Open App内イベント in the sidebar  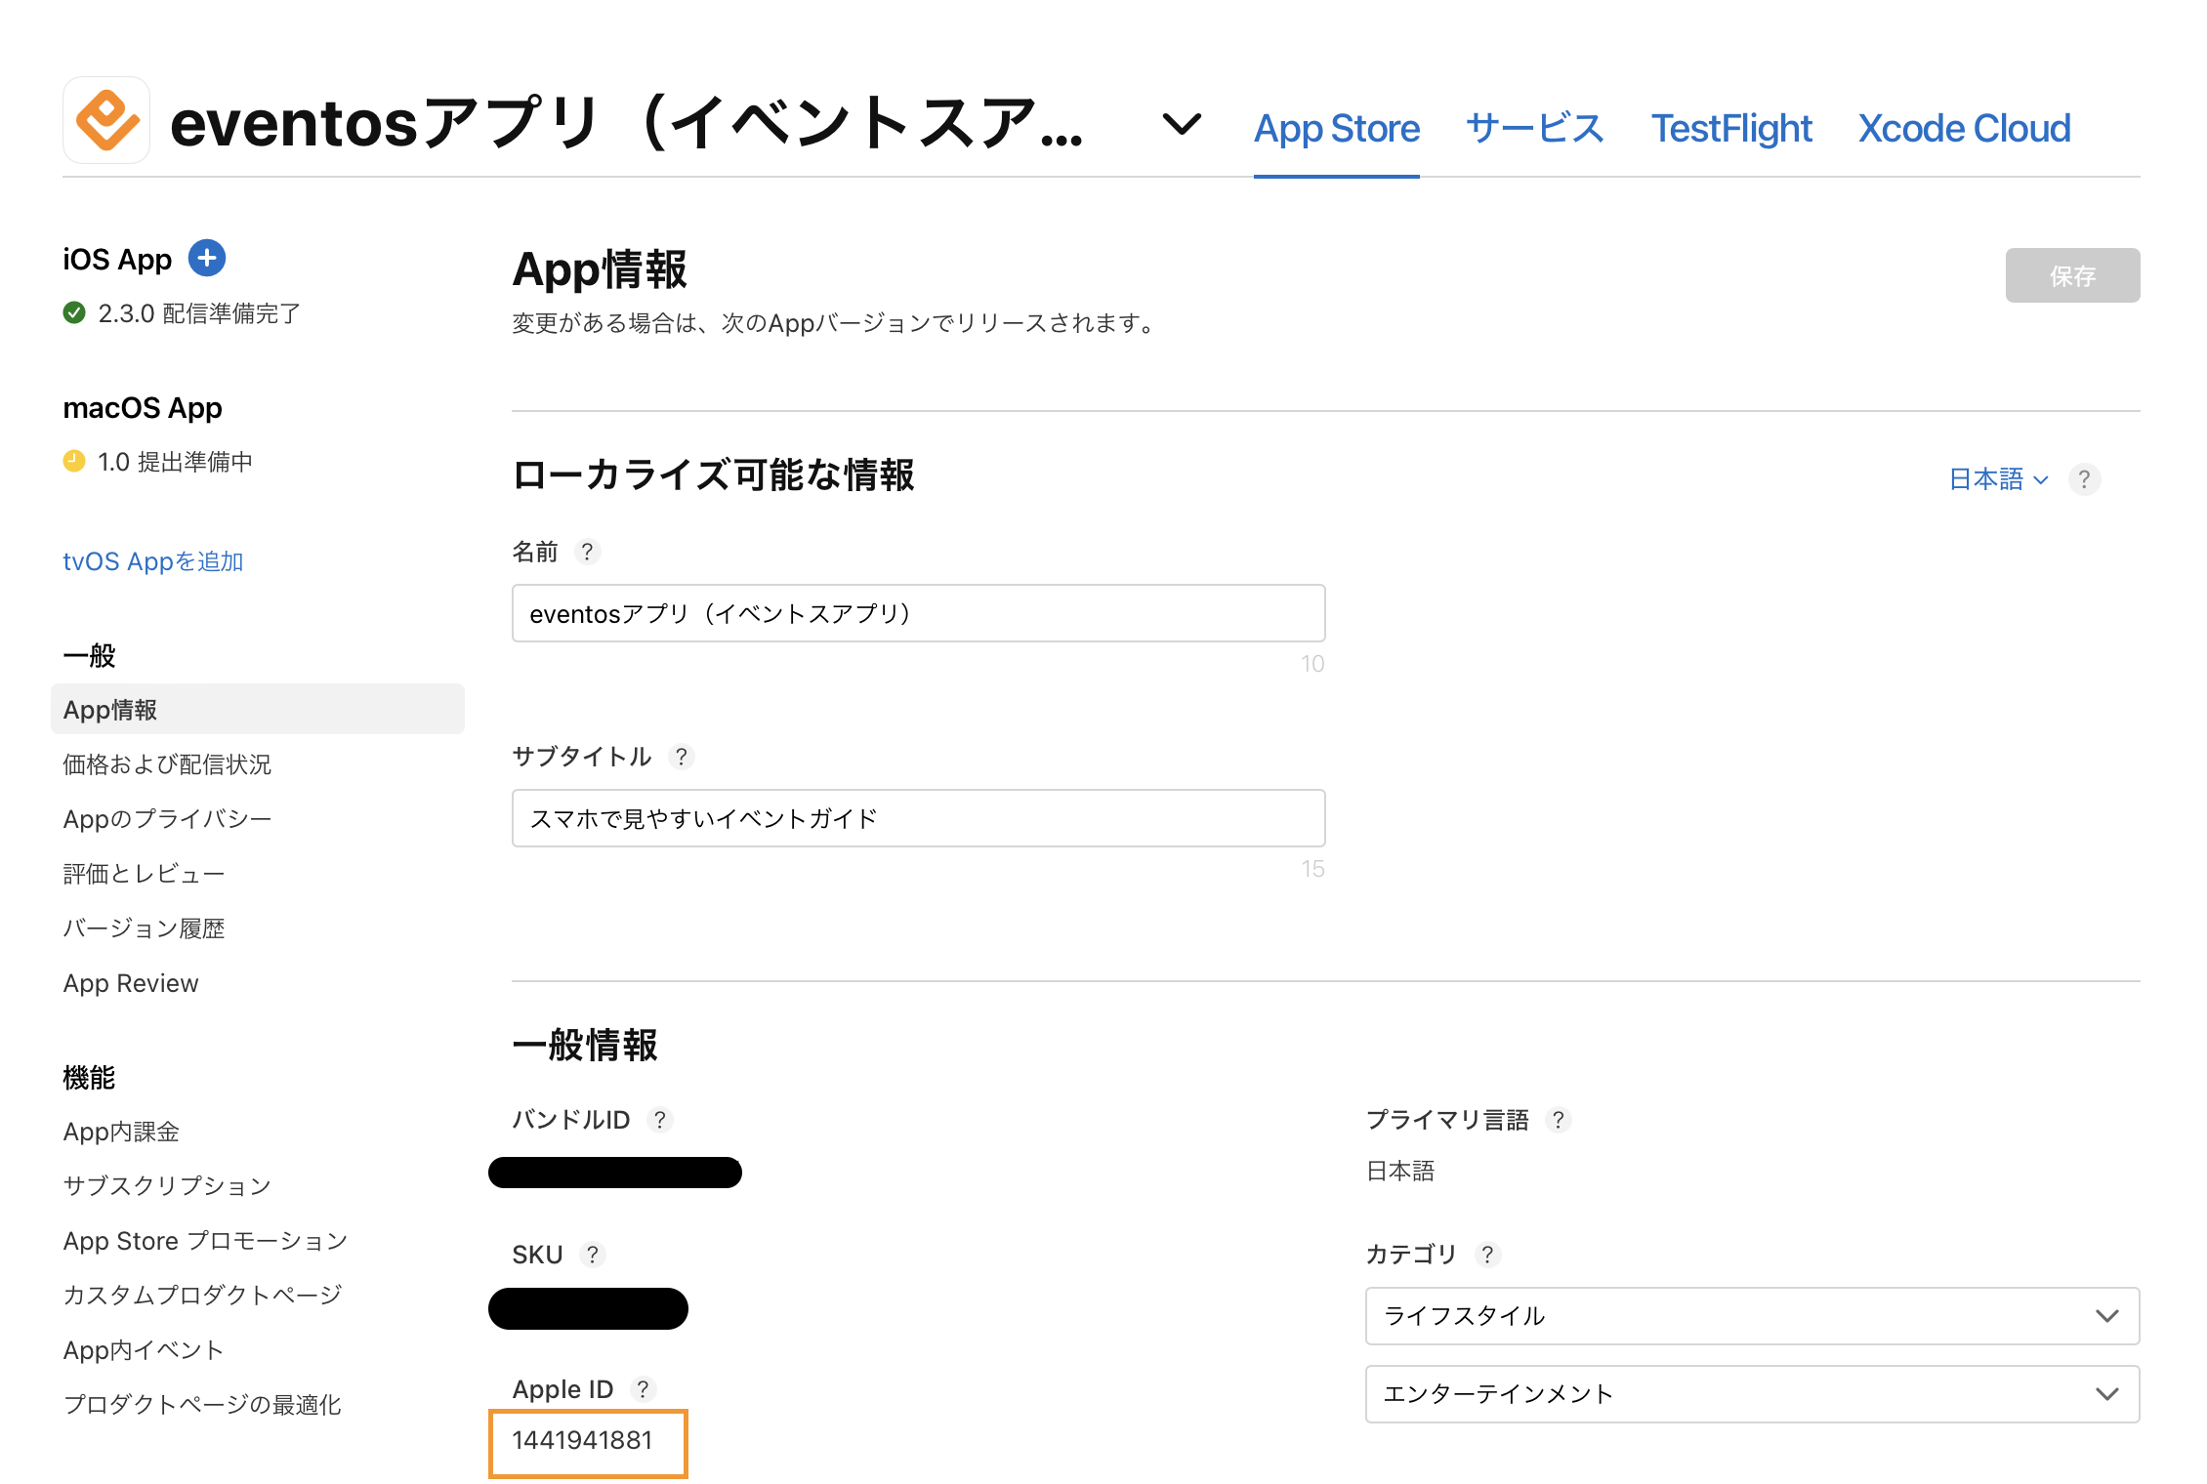[x=144, y=1350]
